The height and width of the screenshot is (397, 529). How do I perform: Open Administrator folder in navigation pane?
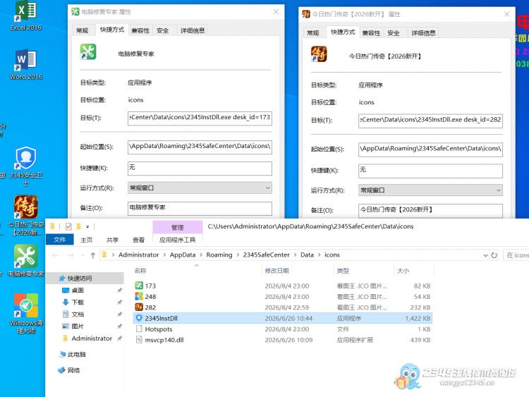[92, 338]
